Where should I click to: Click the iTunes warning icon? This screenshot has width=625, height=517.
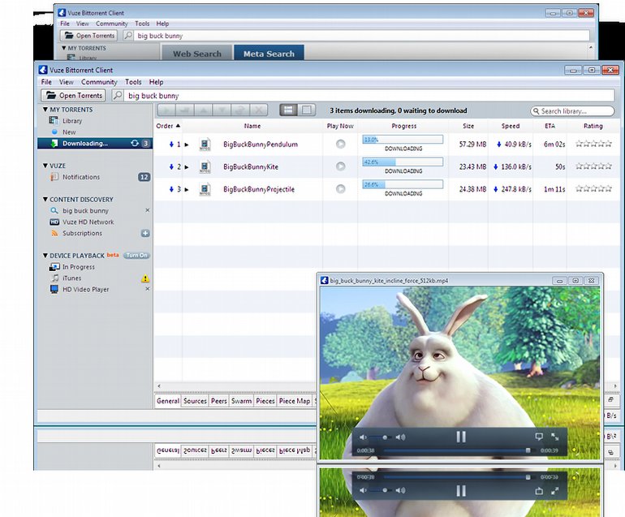146,278
